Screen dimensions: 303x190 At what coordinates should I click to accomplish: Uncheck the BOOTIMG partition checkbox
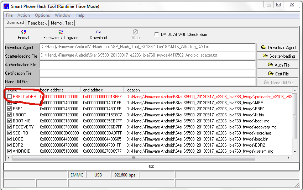coord(9,121)
